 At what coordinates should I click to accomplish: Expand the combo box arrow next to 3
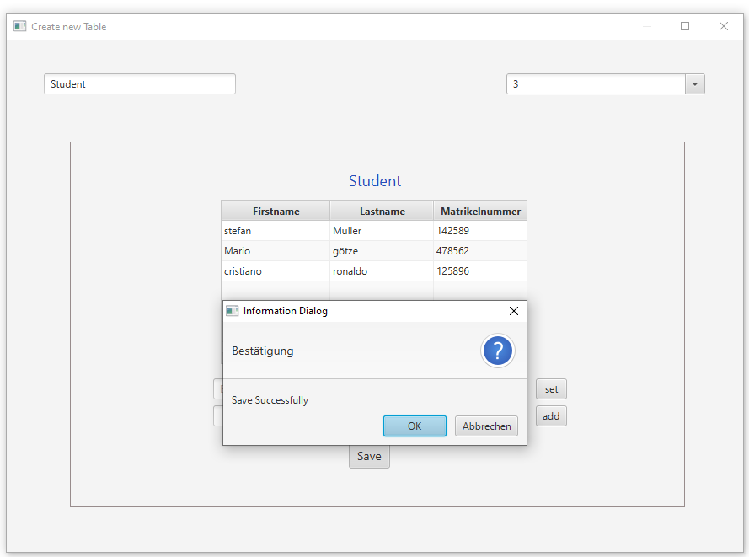click(694, 83)
